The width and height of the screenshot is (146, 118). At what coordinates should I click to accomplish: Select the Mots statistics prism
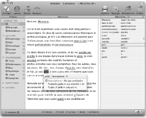pos(9,68)
